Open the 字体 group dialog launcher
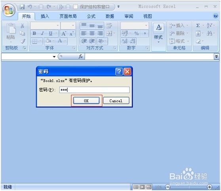This screenshot has width=221, height=191. click(x=74, y=48)
